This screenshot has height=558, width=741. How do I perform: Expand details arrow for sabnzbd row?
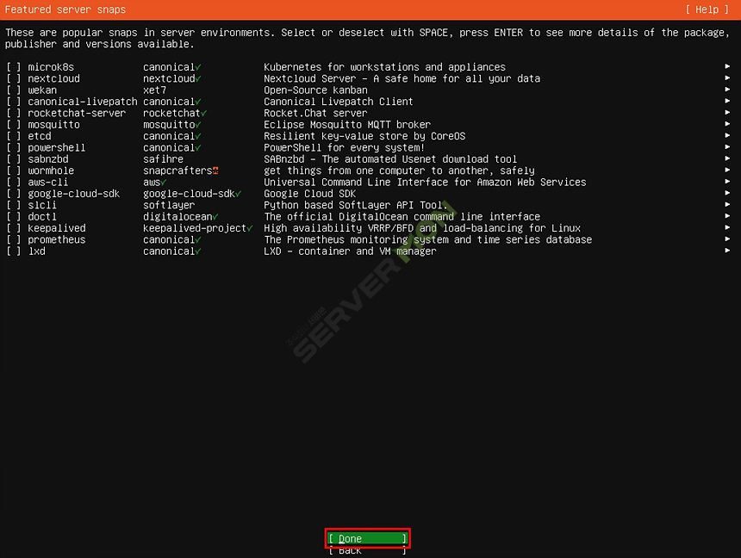click(x=727, y=158)
